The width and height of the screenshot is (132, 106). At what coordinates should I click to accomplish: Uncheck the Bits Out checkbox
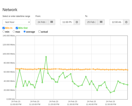coord(17,28)
